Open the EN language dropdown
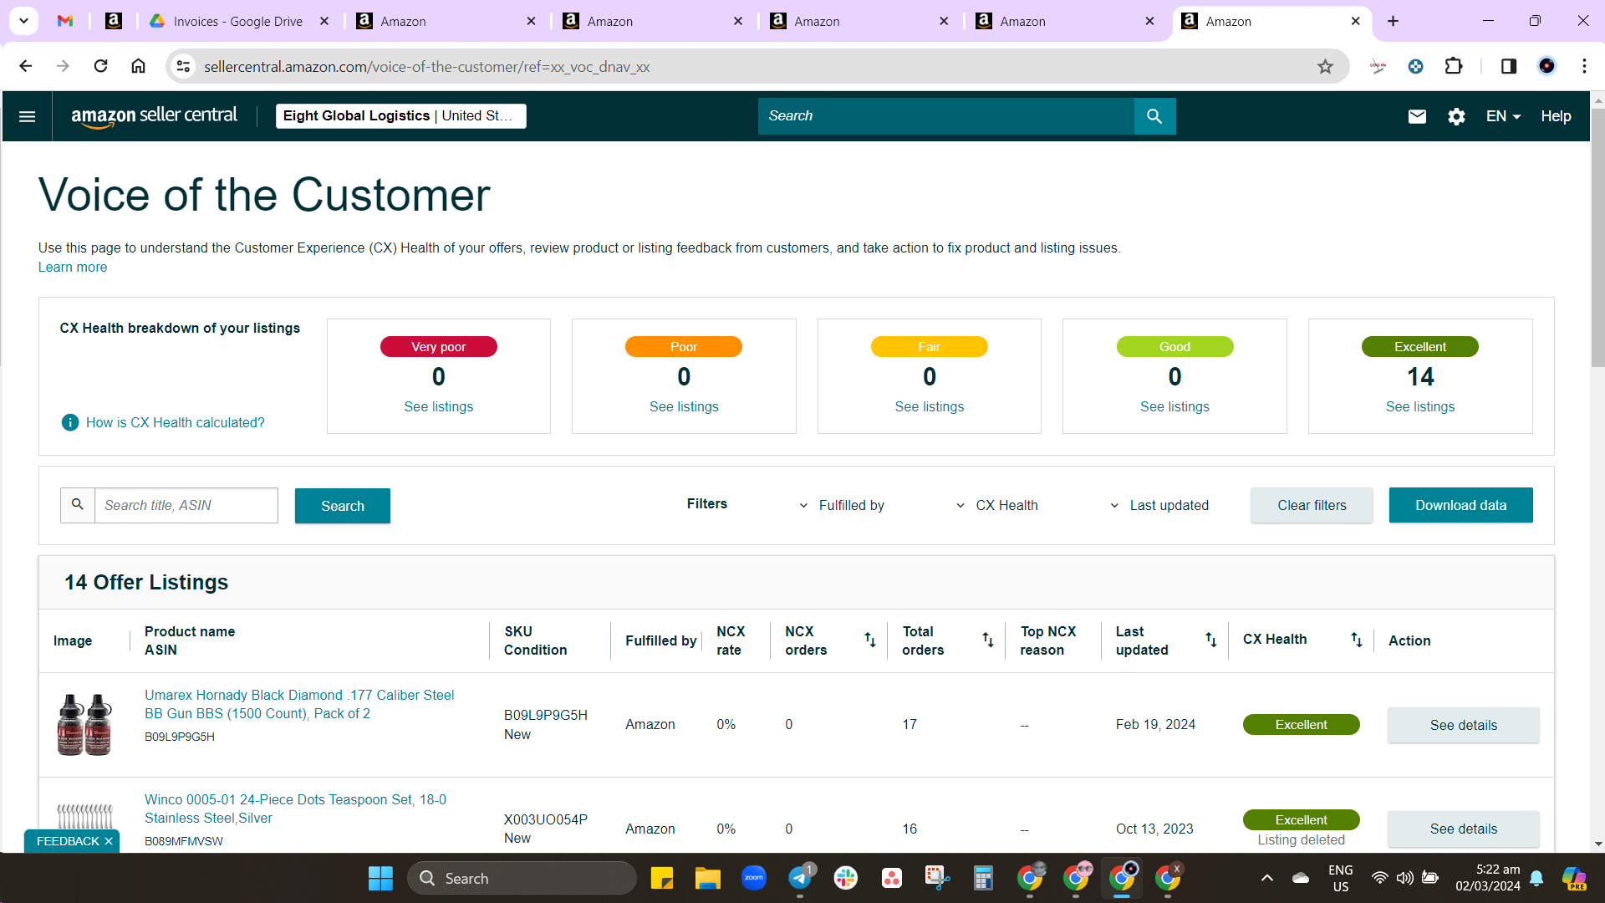Viewport: 1605px width, 903px height. coord(1503,116)
